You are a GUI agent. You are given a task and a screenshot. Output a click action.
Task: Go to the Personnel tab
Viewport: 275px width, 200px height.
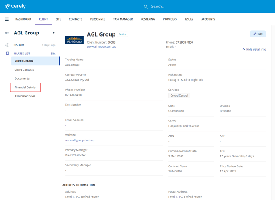(x=98, y=19)
